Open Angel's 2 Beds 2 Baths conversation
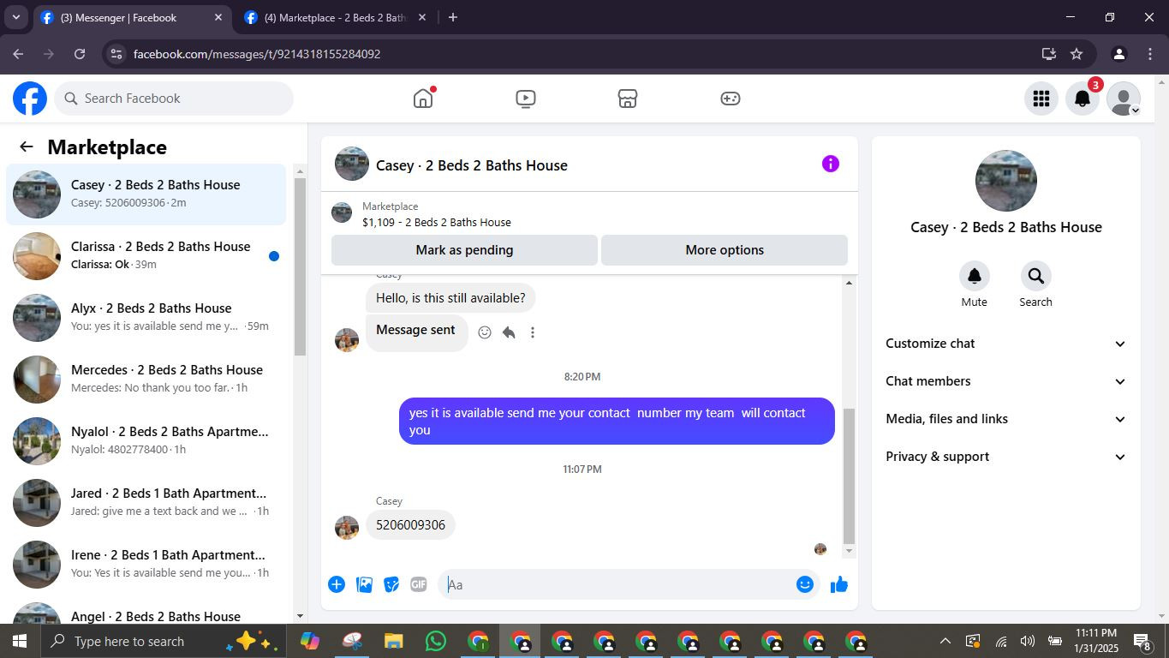This screenshot has width=1169, height=658. click(x=146, y=612)
